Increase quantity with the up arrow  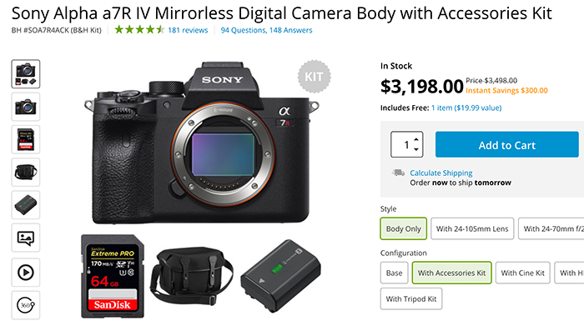pyautogui.click(x=416, y=139)
